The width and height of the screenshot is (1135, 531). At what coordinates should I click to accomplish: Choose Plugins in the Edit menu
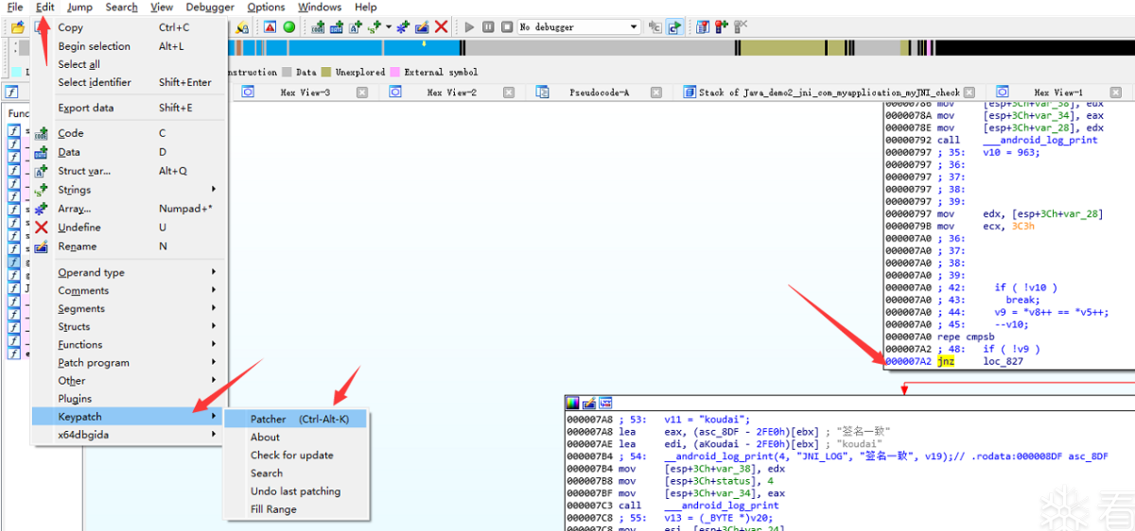[129, 399]
